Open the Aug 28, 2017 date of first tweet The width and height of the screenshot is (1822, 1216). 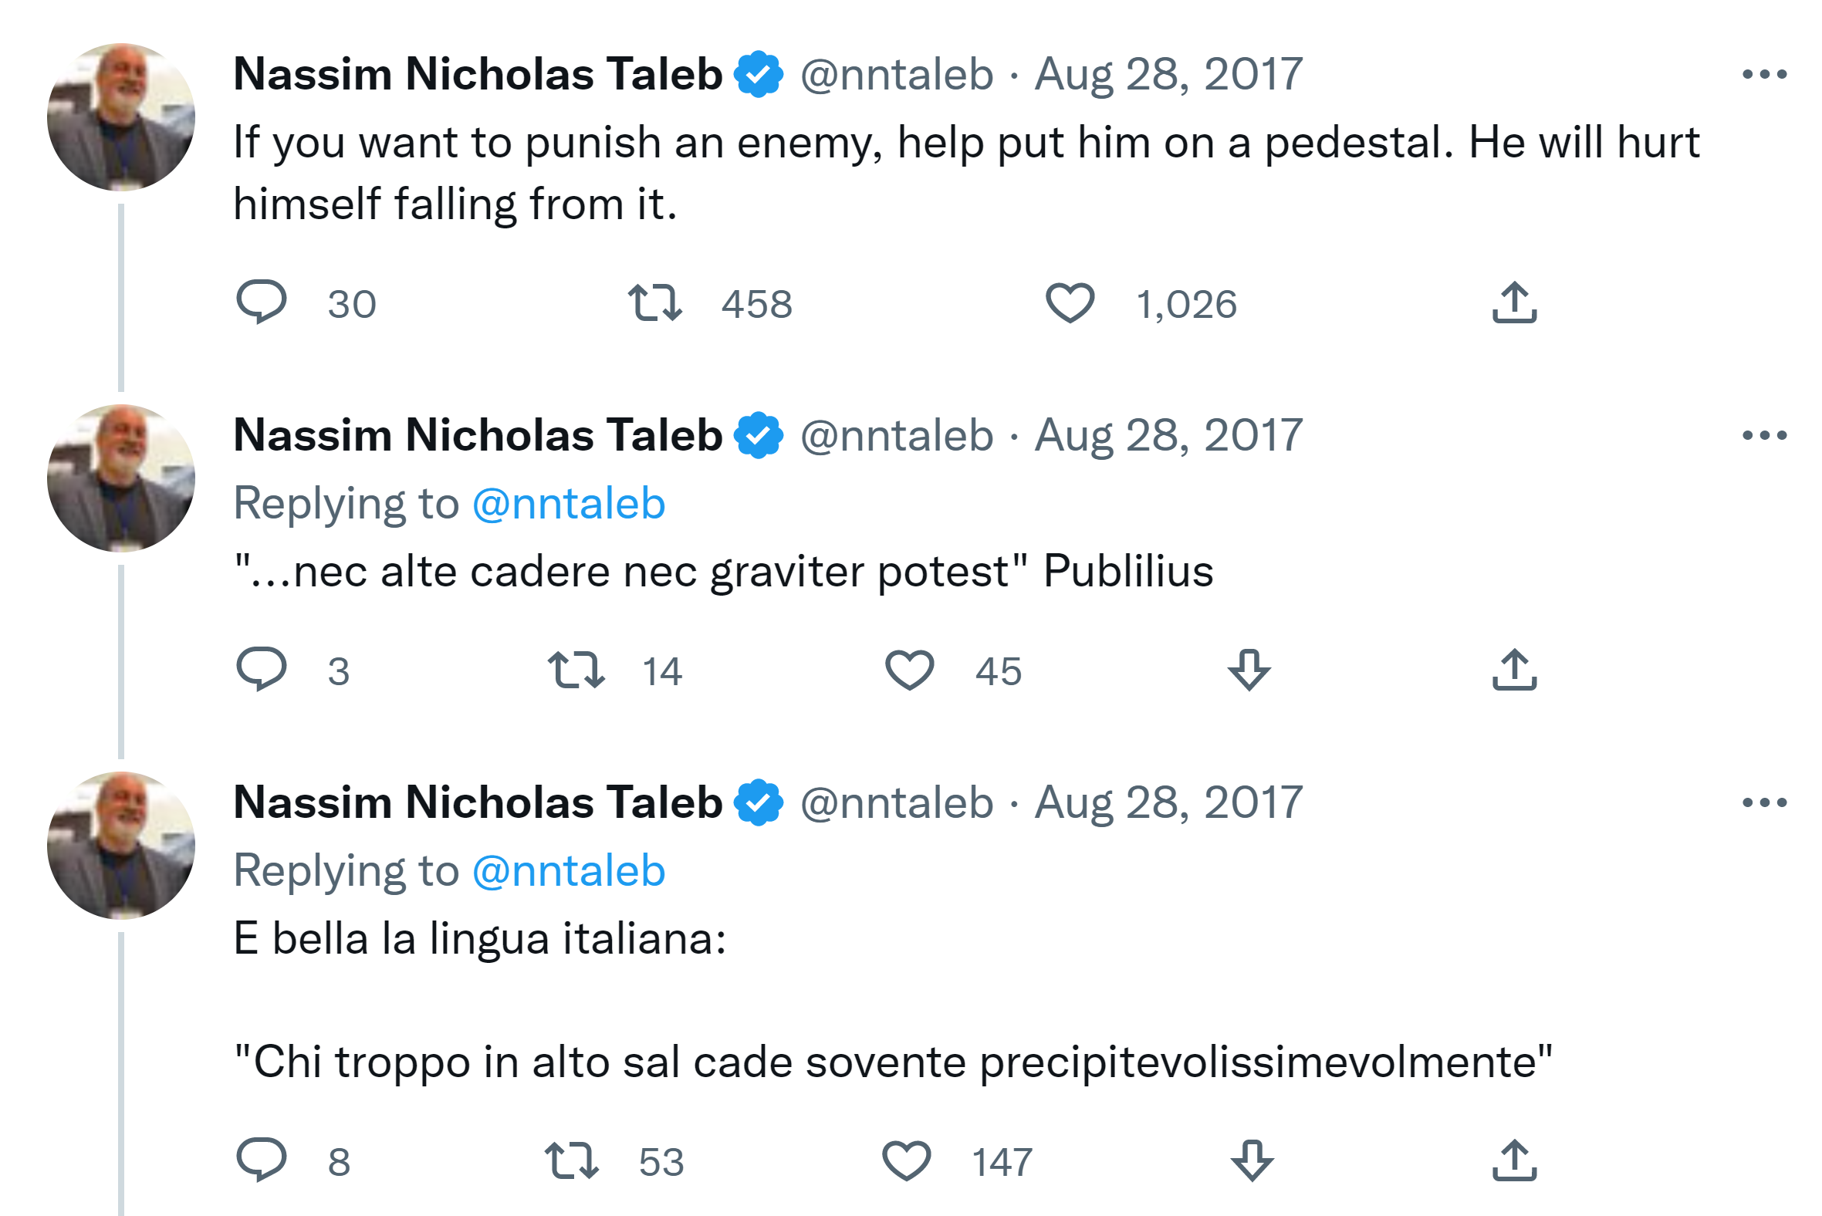tap(1168, 74)
